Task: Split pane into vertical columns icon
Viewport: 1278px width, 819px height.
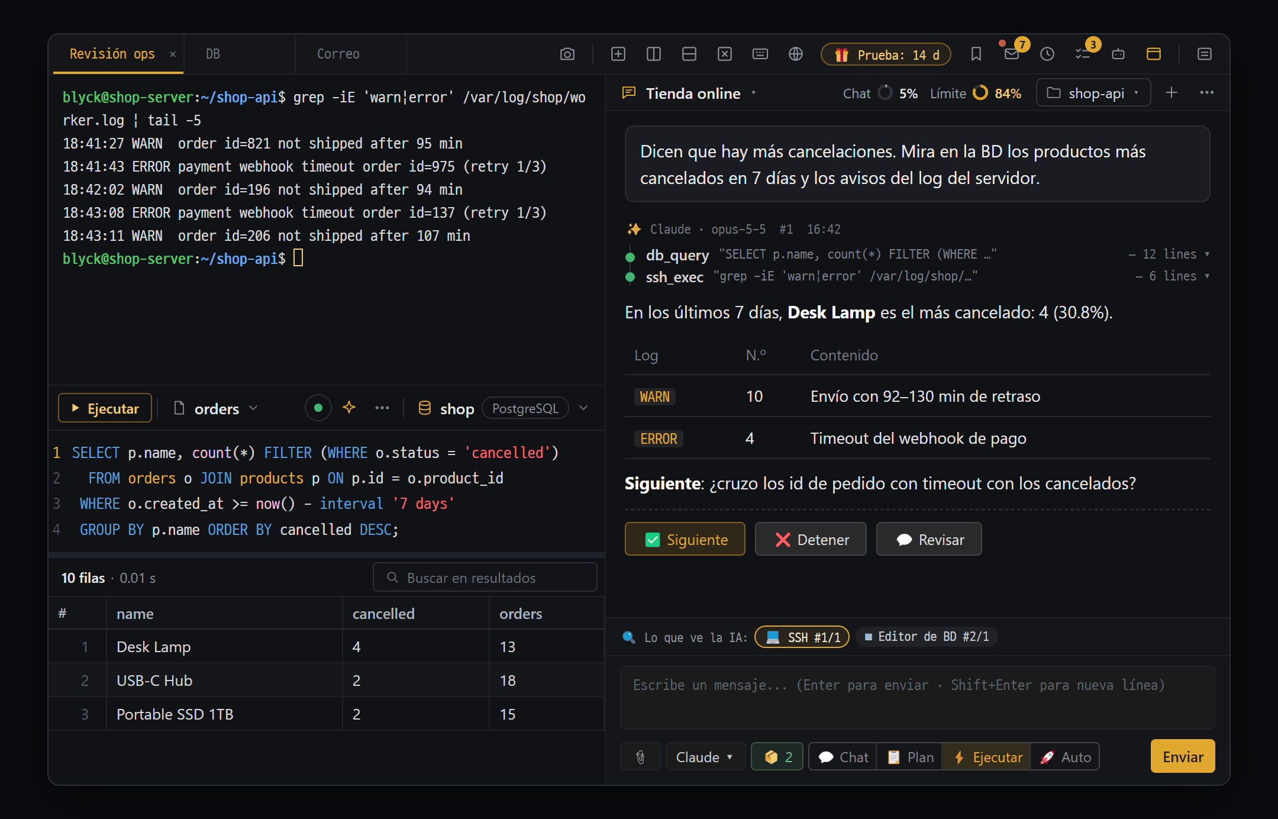Action: coord(653,54)
